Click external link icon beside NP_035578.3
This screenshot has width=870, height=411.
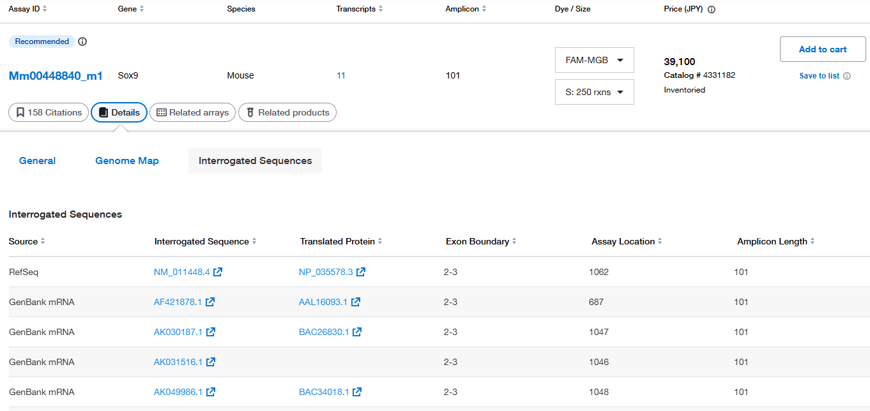pyautogui.click(x=361, y=272)
